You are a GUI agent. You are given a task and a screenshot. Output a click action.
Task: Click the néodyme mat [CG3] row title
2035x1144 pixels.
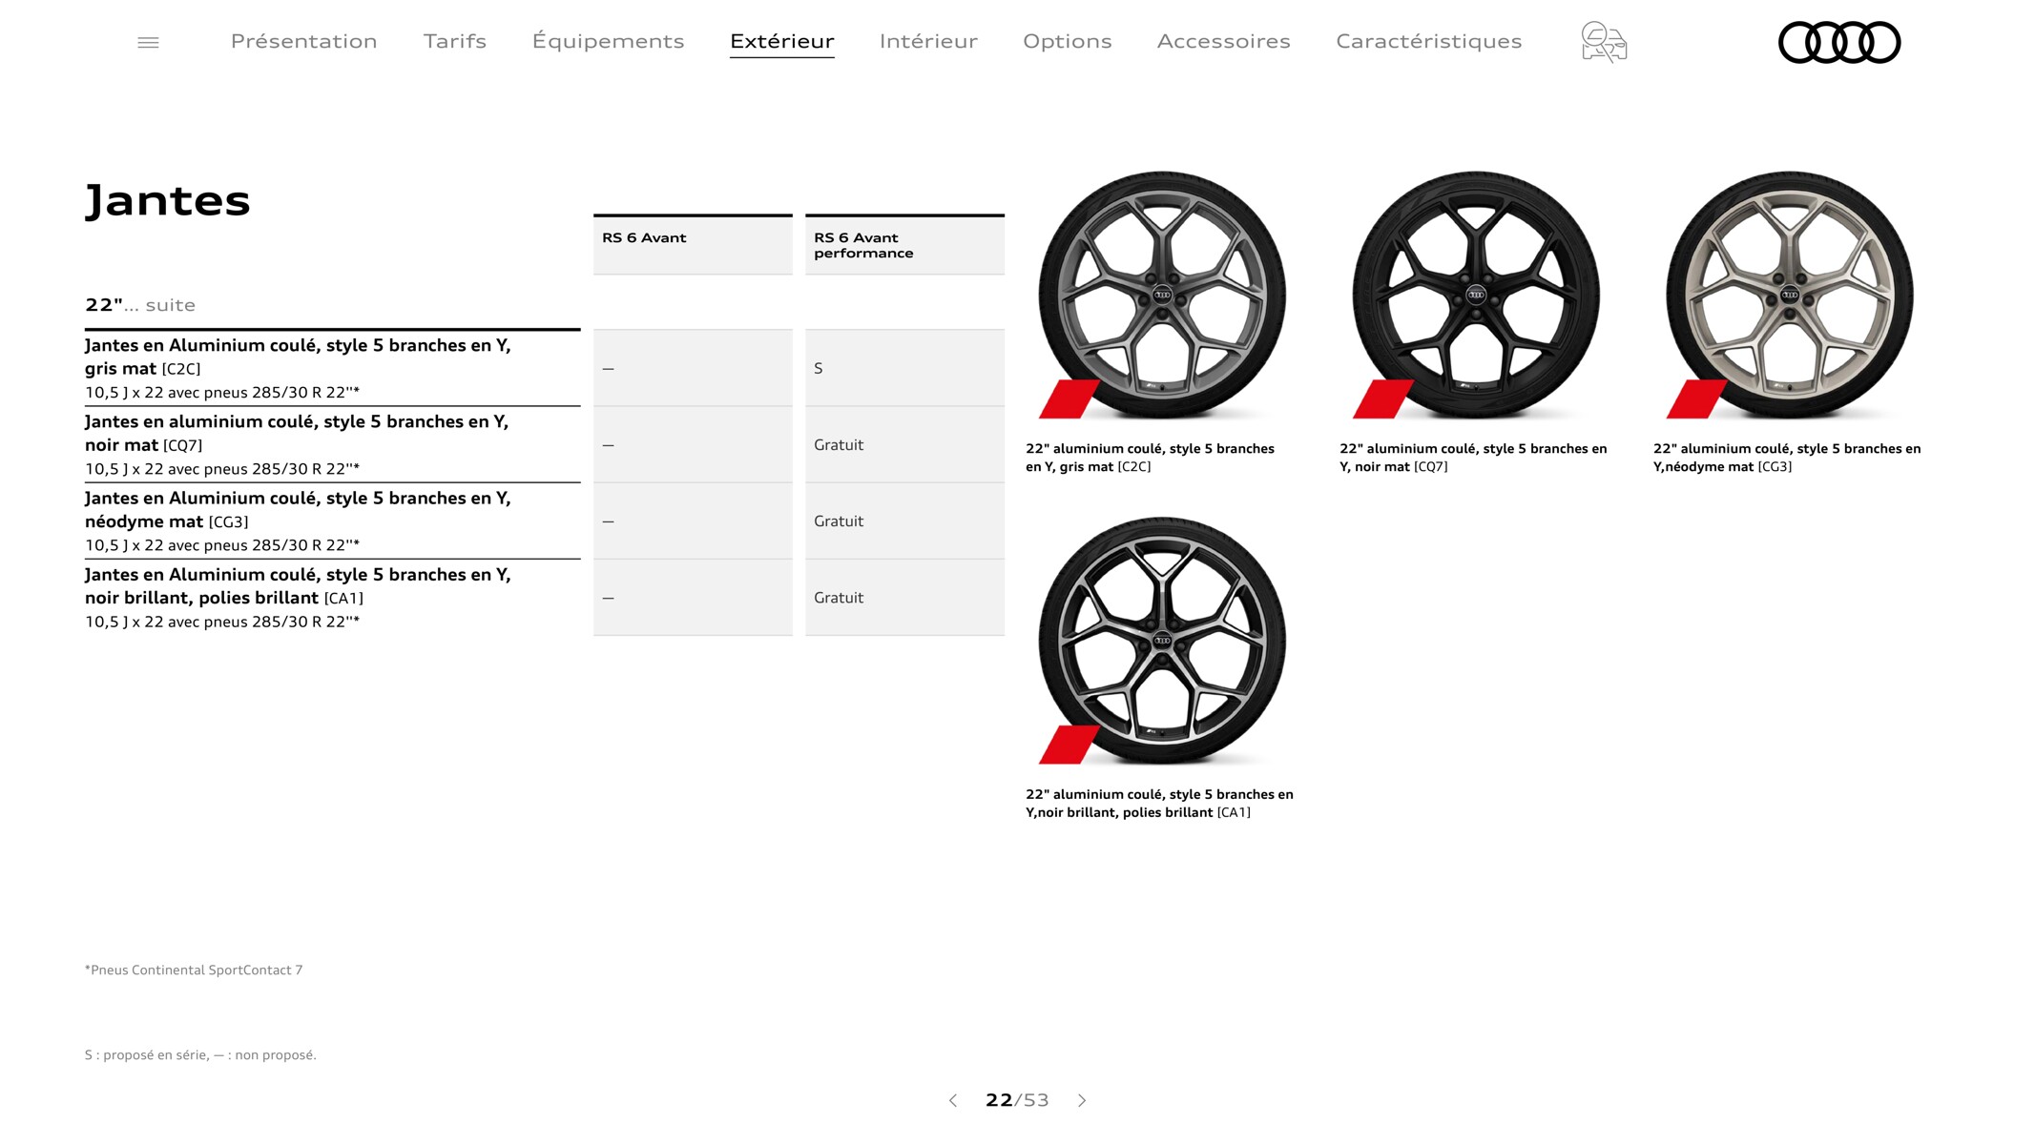coord(298,509)
